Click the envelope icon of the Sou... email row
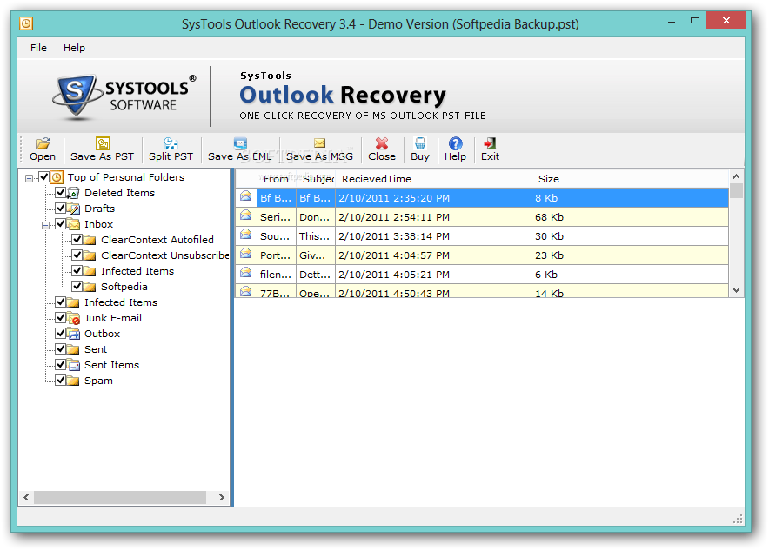Viewport: 769px width, 550px height. point(245,235)
